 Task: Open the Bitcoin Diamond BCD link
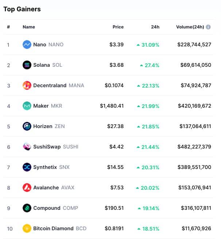pos(60,228)
